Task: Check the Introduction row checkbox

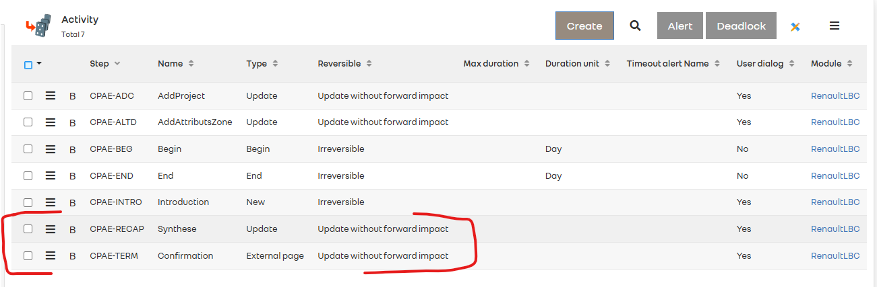Action: pos(28,202)
